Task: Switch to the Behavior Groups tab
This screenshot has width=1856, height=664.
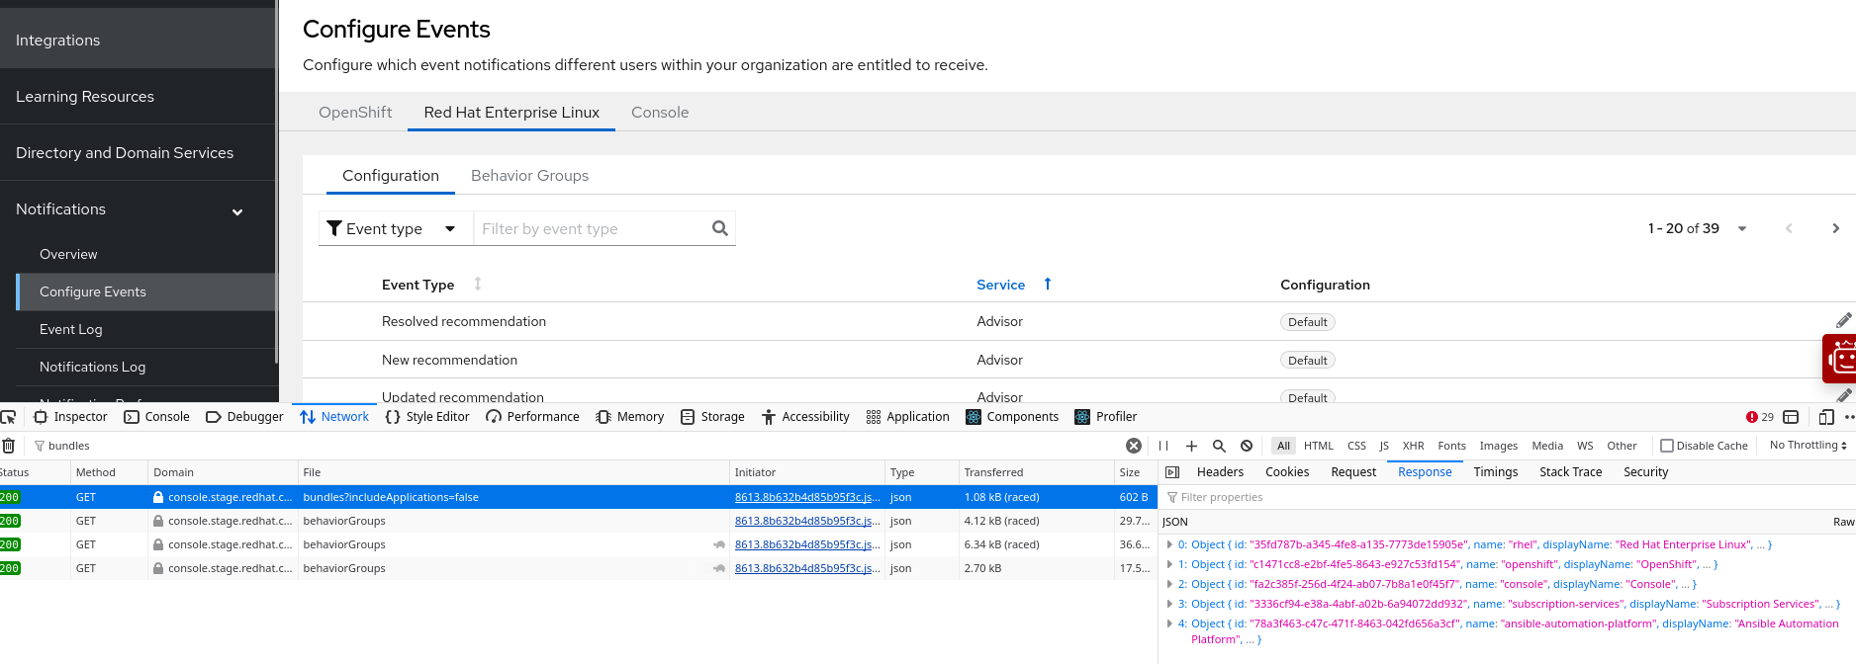Action: (x=529, y=176)
